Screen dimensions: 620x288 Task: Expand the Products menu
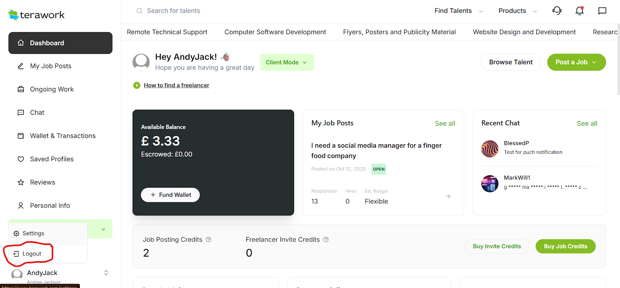517,11
